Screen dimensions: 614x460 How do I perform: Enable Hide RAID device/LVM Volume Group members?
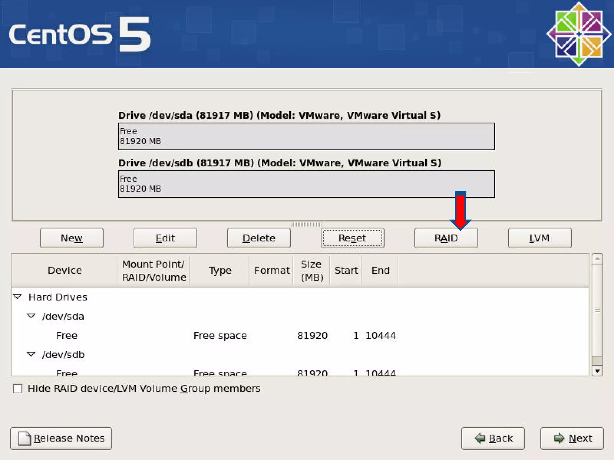pyautogui.click(x=18, y=389)
